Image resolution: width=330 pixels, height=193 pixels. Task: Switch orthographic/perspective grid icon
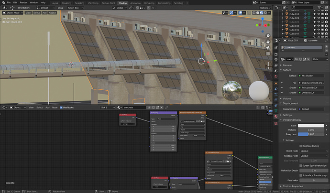pyautogui.click(x=268, y=54)
